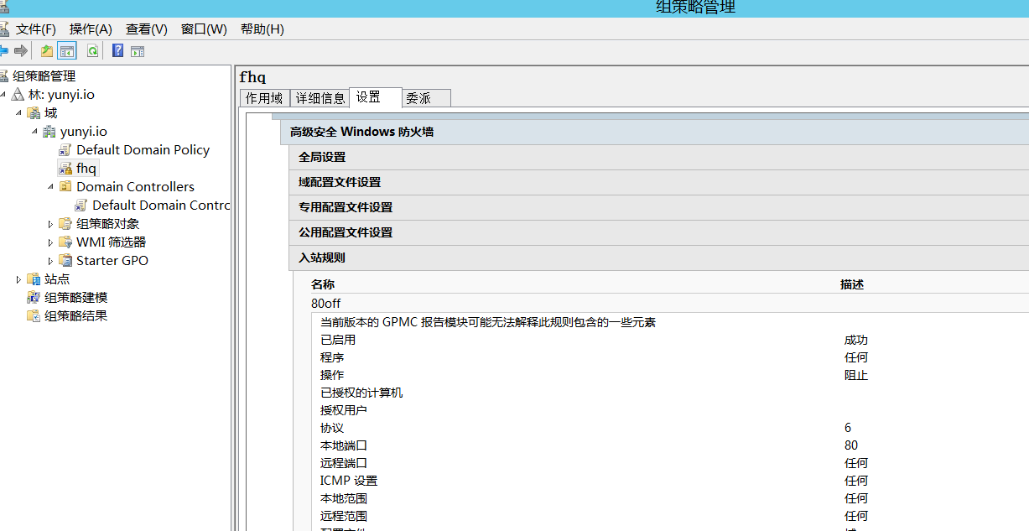Toggle the show/hide action pane icon
This screenshot has height=531, width=1029.
click(138, 51)
